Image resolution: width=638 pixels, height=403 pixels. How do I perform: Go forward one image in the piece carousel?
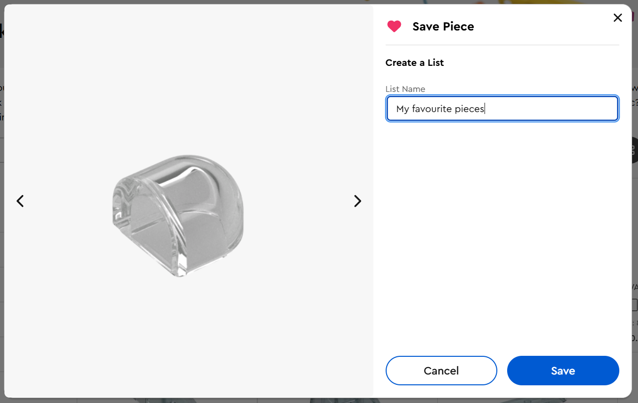pyautogui.click(x=358, y=201)
